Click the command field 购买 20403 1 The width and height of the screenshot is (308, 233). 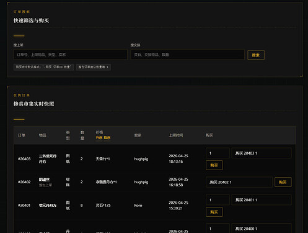(262, 153)
